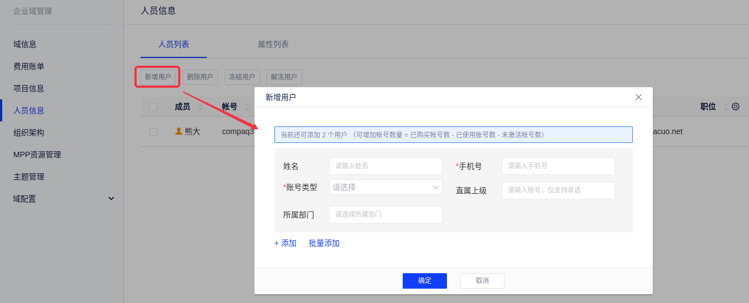749x303 pixels.
Task: Click the 批量添加 link
Action: click(x=324, y=243)
